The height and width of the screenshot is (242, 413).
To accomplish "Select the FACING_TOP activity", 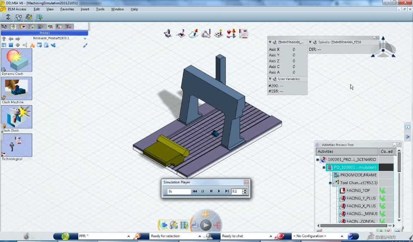I will coord(358,190).
